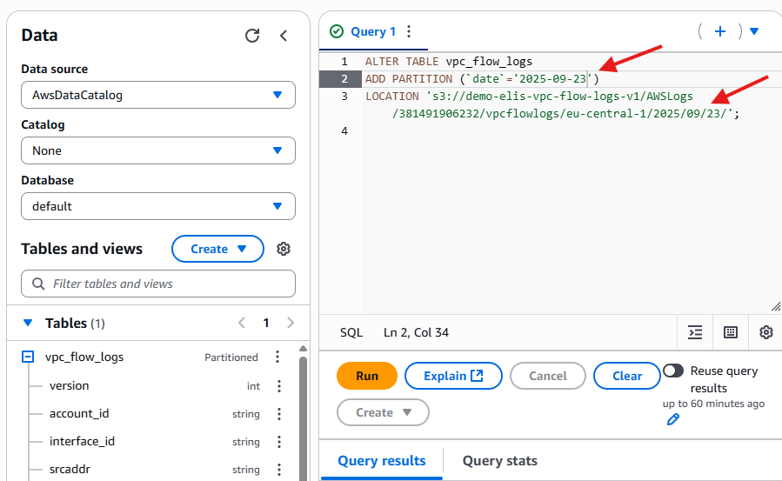This screenshot has width=782, height=481.
Task: Edit reuse query results age
Action: [672, 419]
